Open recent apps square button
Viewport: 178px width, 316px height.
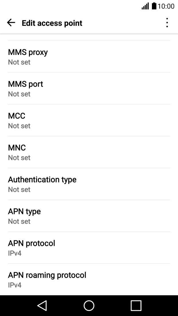coord(136,305)
